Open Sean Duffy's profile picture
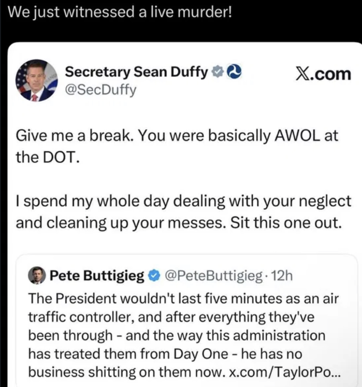This screenshot has width=362, height=387. point(37,80)
